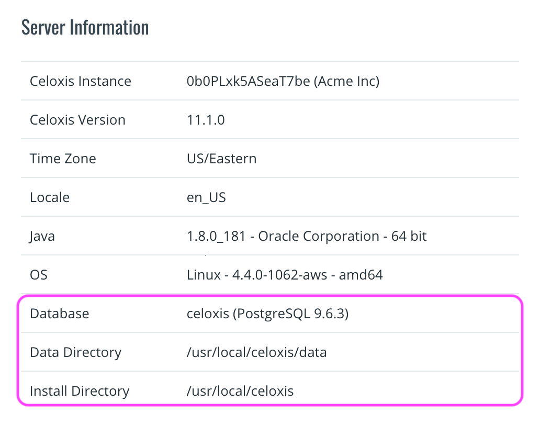Select the Java row label
The height and width of the screenshot is (424, 540).
pos(42,236)
